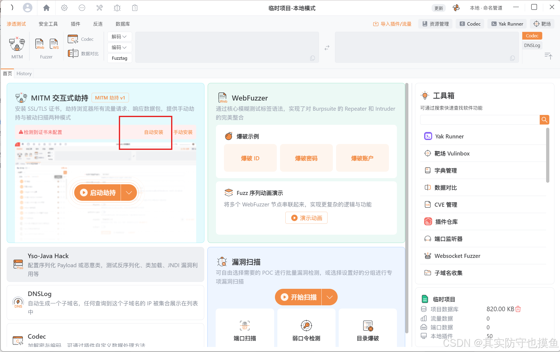Open the WebSocket Fuzzer WS icon
The height and width of the screenshot is (352, 560).
coord(54,44)
